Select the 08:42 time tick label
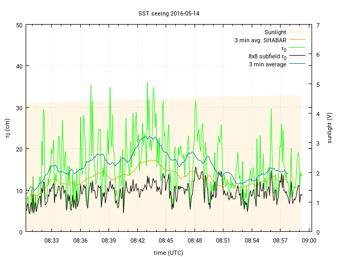The image size is (342, 257). pyautogui.click(x=138, y=241)
